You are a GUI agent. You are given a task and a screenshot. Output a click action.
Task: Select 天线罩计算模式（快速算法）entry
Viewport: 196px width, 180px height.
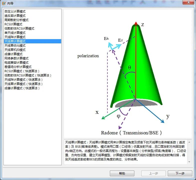point(32,84)
